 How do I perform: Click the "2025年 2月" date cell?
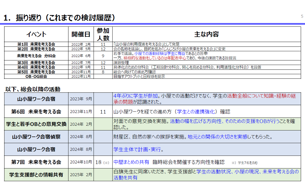(81, 174)
